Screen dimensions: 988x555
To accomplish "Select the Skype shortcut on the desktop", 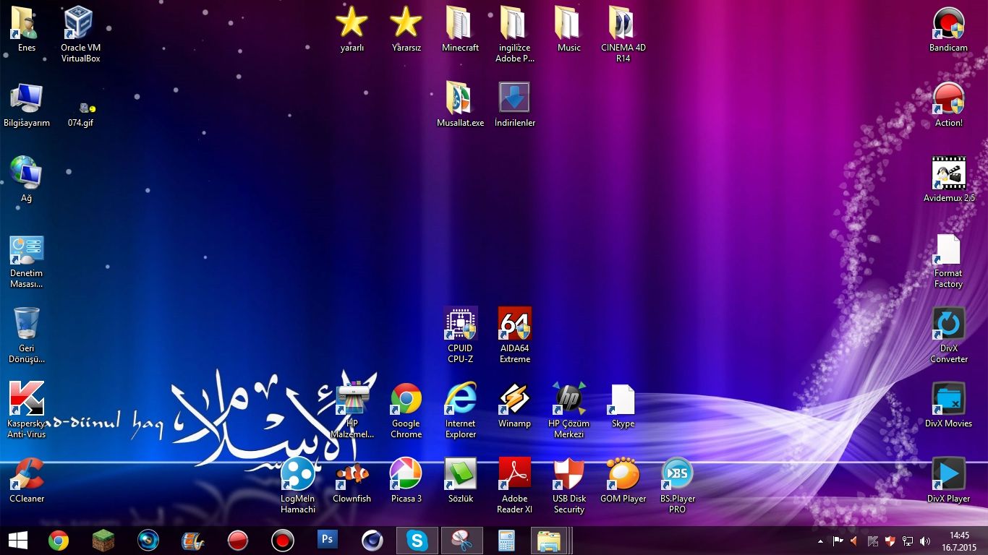I will 623,405.
